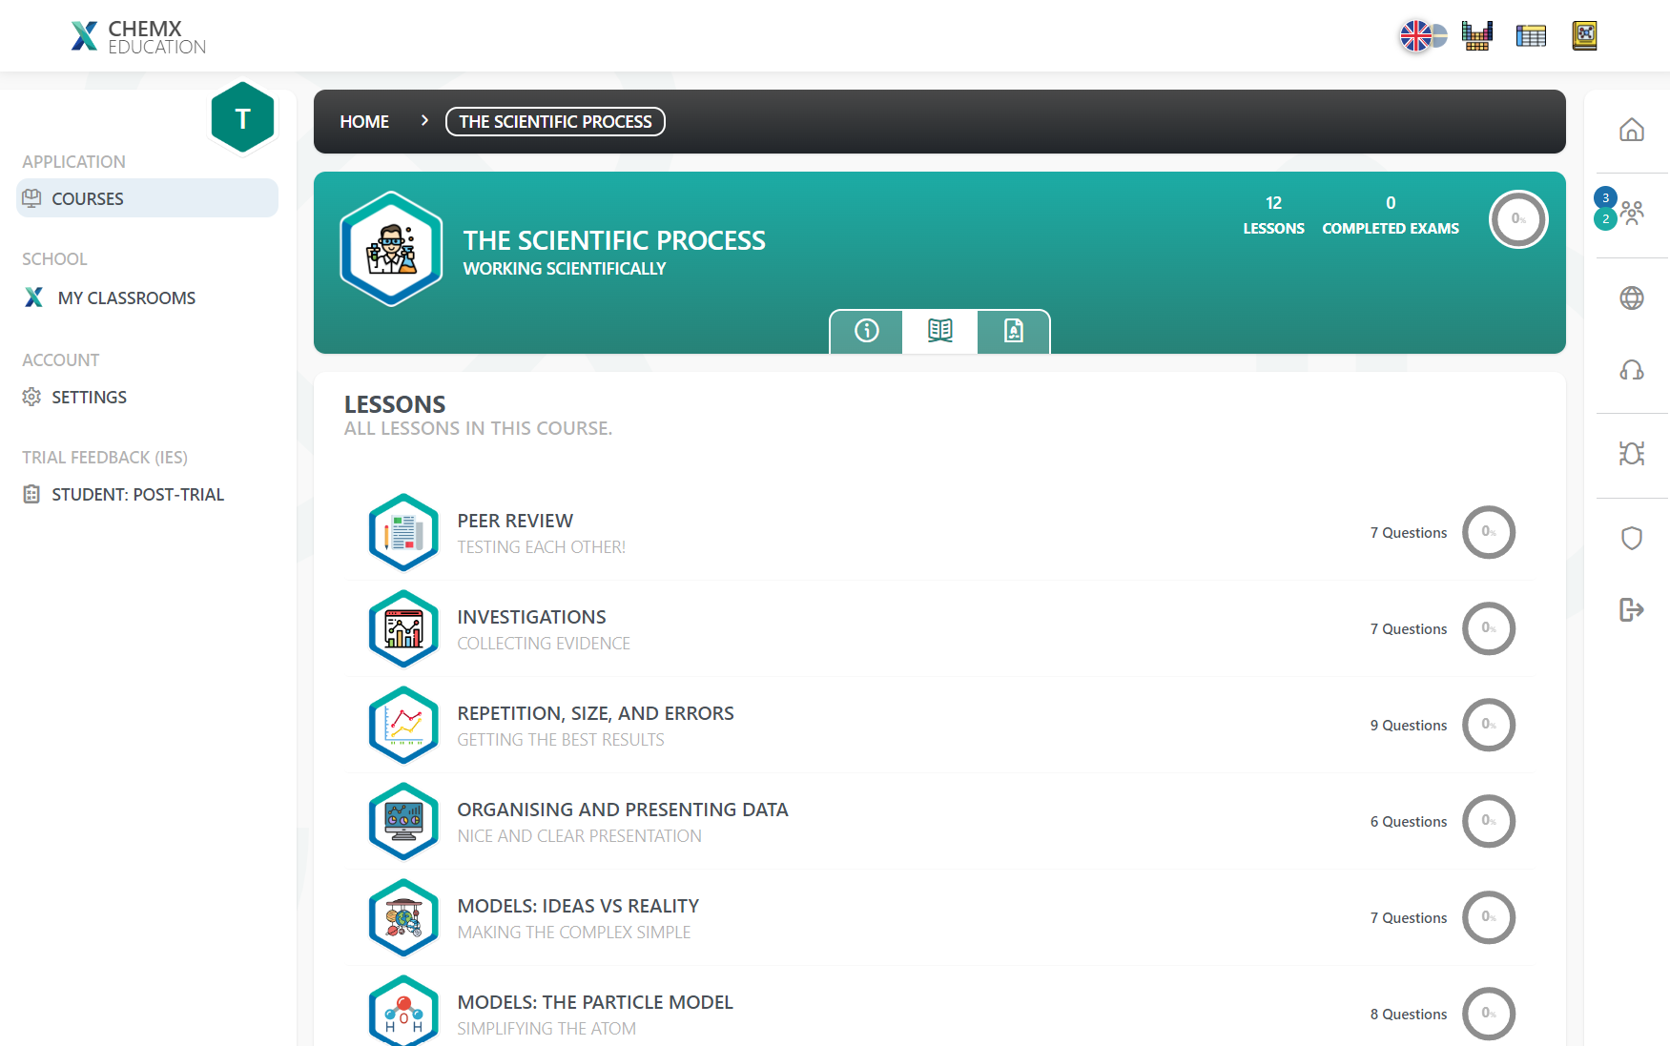Click the Repetition line-graph hexagon icon
Screen dimensions: 1670x1046
tap(403, 725)
